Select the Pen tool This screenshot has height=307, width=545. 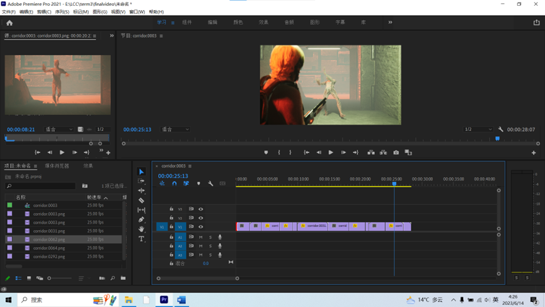pyautogui.click(x=141, y=219)
